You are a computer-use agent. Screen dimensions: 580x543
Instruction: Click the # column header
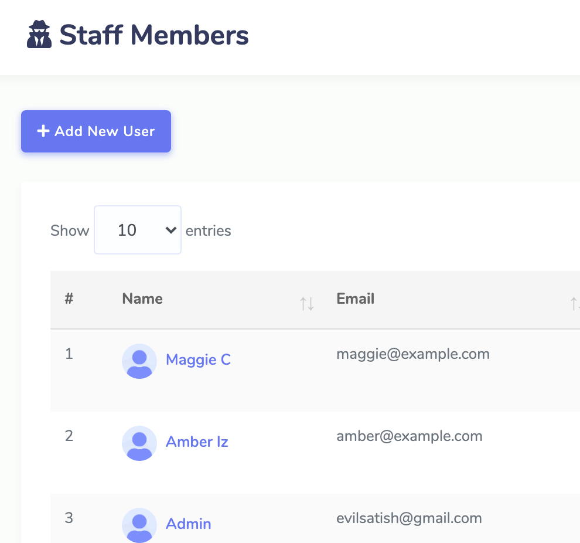pos(69,298)
